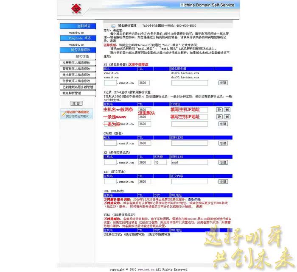Click the pencil icon in feedback banner
The height and width of the screenshot is (272, 297).
63,114
